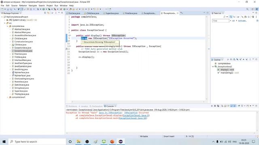Click the Type here to search box
The image size is (259, 145).
coord(37,141)
